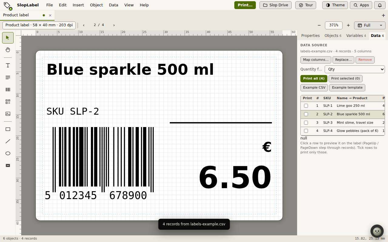The image size is (388, 242).
Task: Open Slop Drive
Action: (x=276, y=5)
